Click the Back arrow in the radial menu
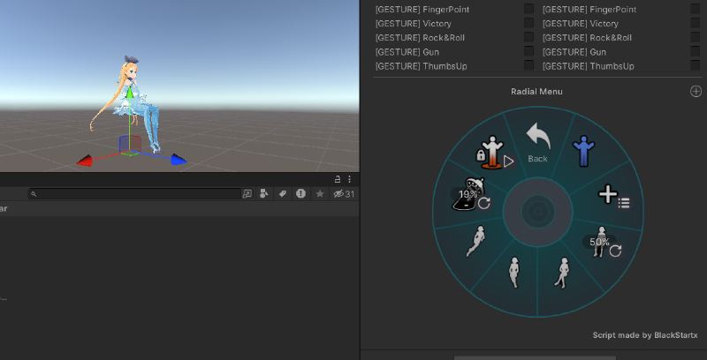 click(537, 142)
